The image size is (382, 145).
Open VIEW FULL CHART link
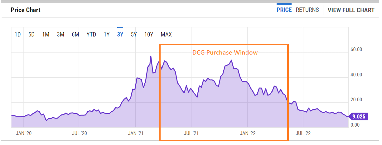351,10
